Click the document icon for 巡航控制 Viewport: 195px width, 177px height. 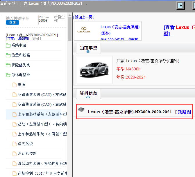coord(15,174)
